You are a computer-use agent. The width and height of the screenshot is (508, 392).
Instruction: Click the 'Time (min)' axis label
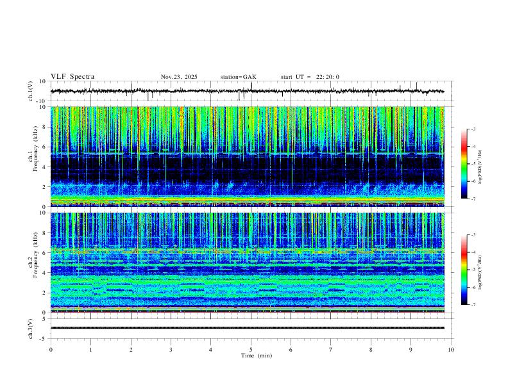click(257, 355)
